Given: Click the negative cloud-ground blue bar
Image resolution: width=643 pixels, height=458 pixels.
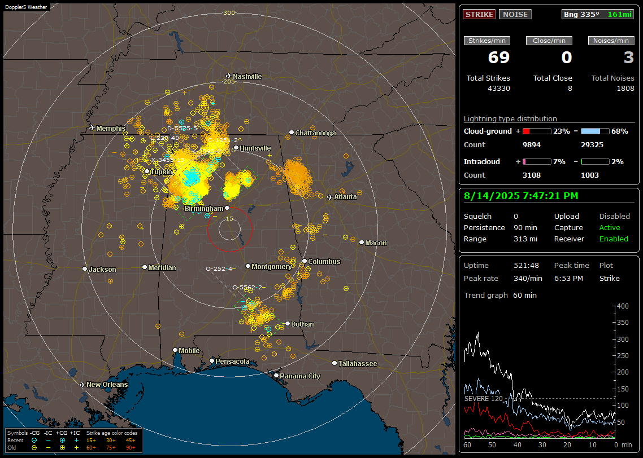Looking at the screenshot, I should pyautogui.click(x=595, y=131).
